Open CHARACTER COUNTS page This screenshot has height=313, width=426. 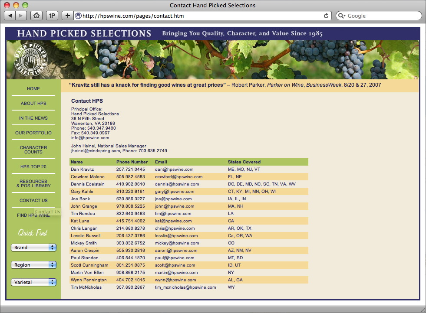click(x=33, y=150)
